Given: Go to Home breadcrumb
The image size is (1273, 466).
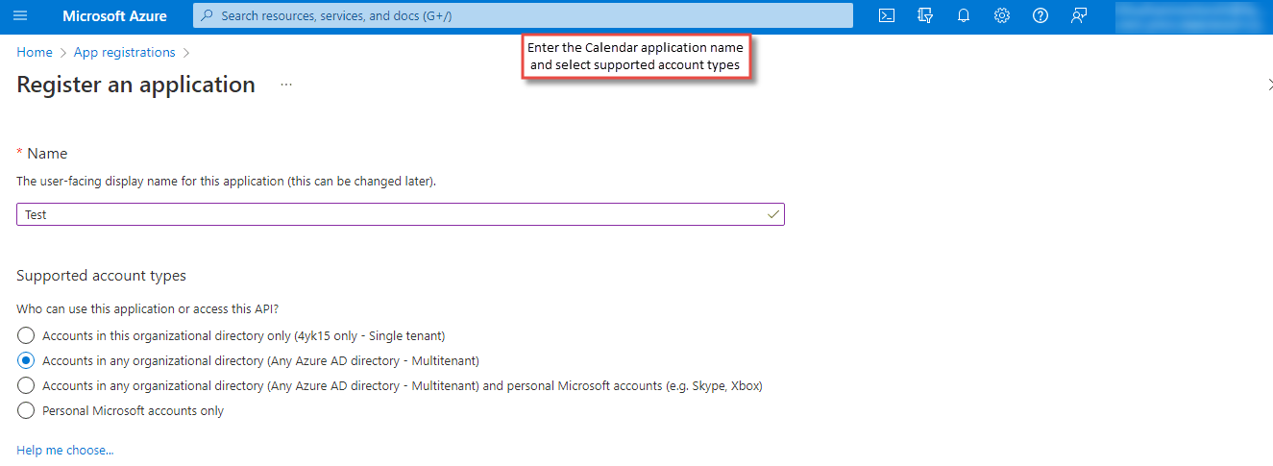Looking at the screenshot, I should pos(35,52).
